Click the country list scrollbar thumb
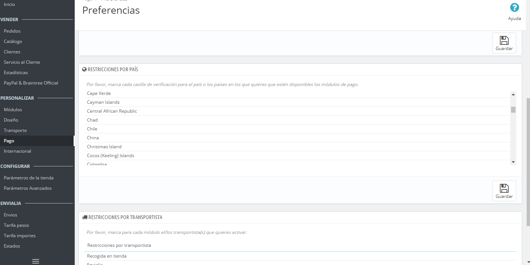 coord(513,109)
